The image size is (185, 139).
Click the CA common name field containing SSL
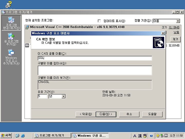pyautogui.click(x=95, y=58)
